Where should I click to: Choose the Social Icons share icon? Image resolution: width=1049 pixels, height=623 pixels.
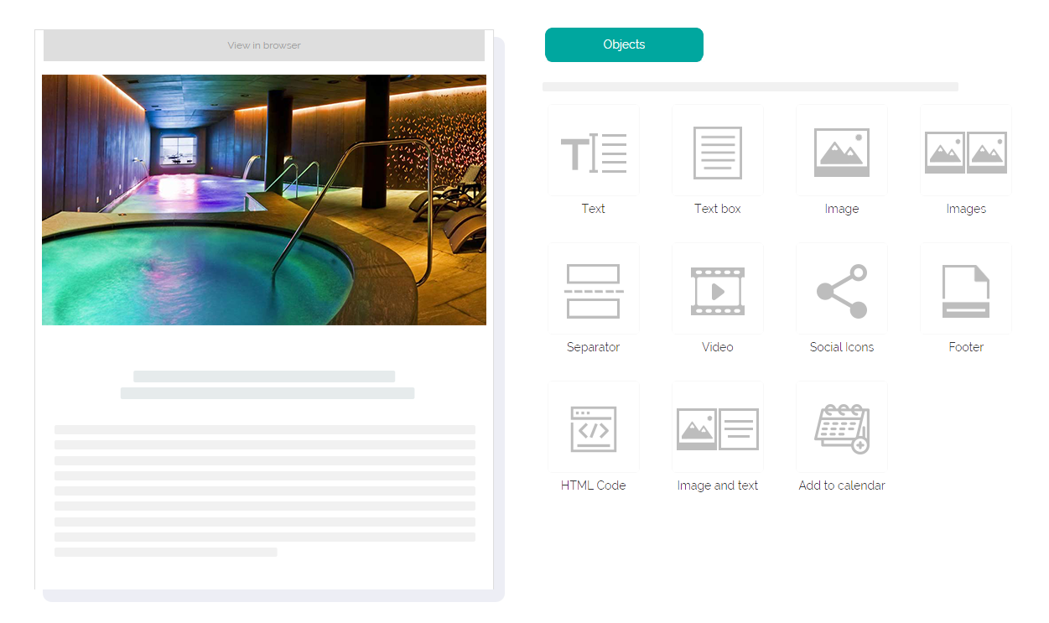pos(842,291)
